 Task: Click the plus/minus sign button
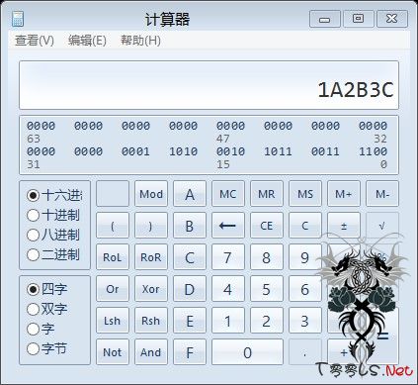[344, 226]
